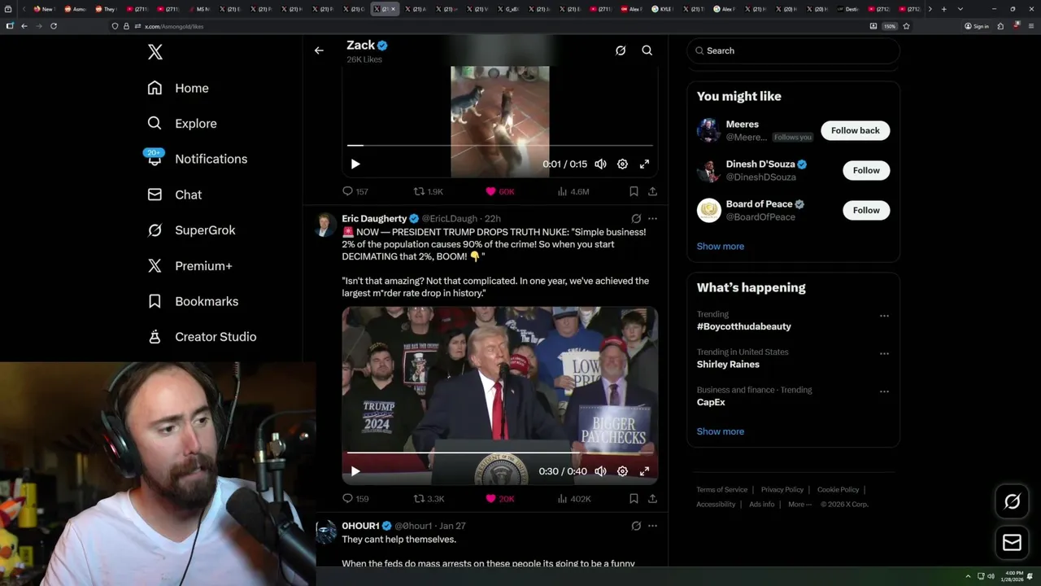
Task: Share the dog video post
Action: 652,191
